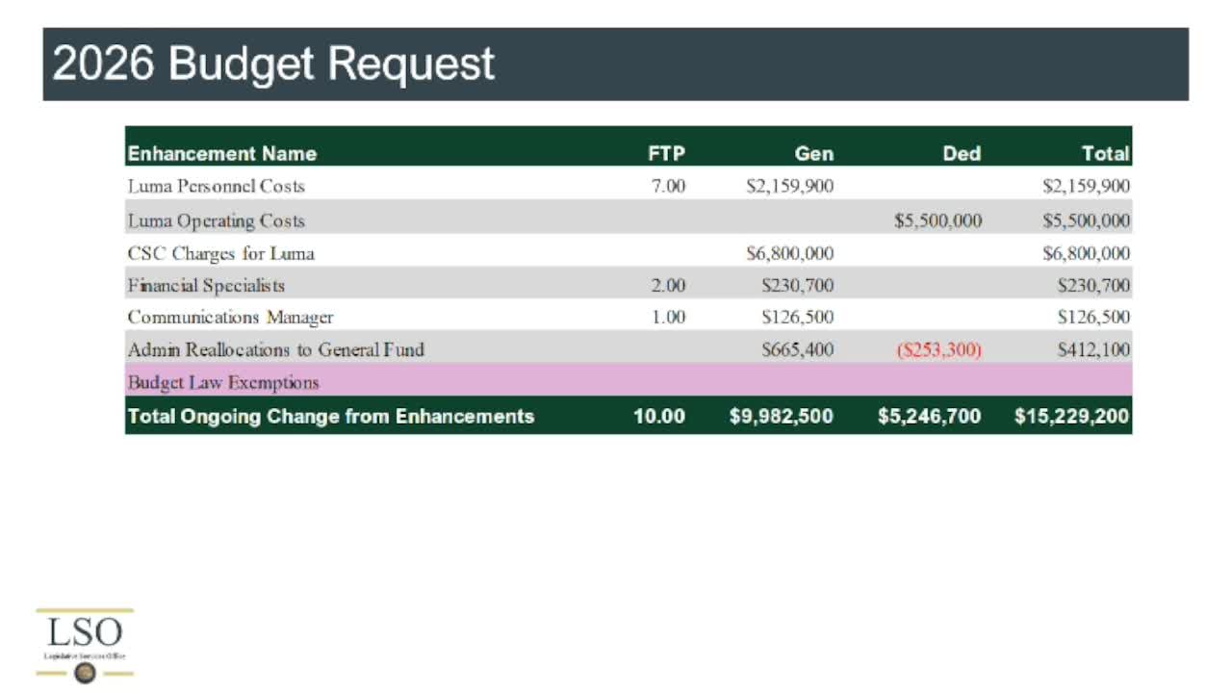
Task: Click Admin Reallocations to General Fund row
Action: (x=629, y=349)
